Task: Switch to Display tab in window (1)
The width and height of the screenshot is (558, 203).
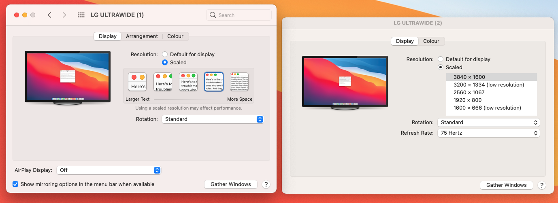Action: pos(108,36)
